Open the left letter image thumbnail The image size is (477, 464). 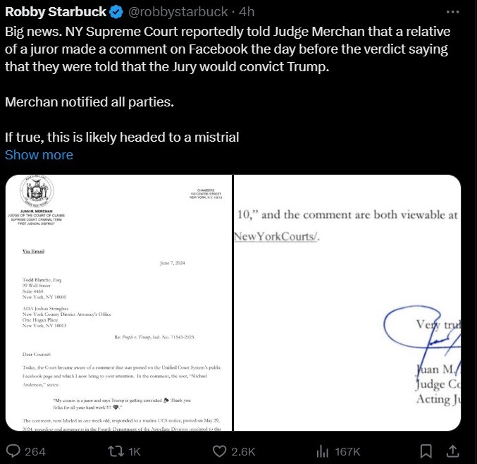coord(118,303)
